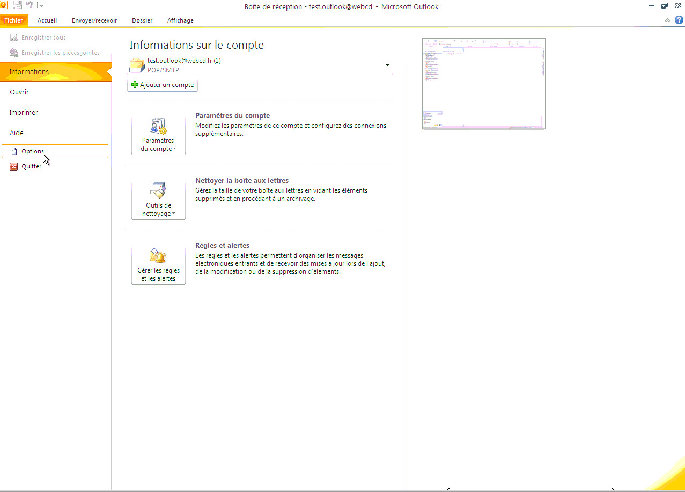Open Outlook Options

(x=55, y=151)
